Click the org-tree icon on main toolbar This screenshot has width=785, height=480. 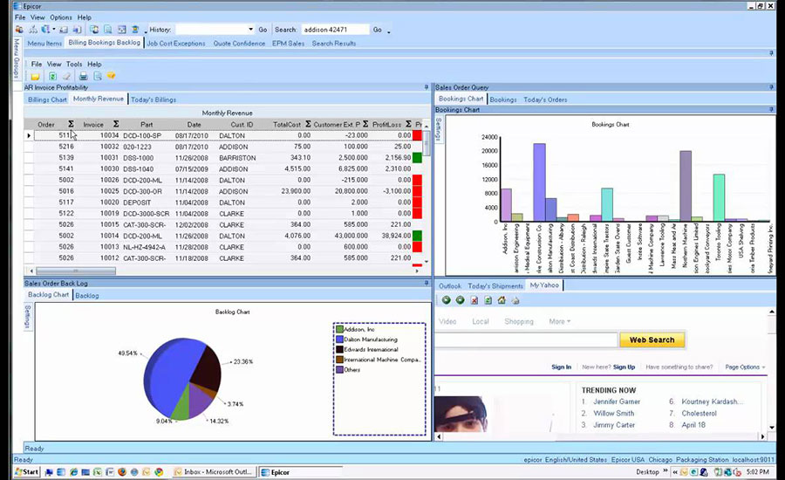(x=32, y=30)
